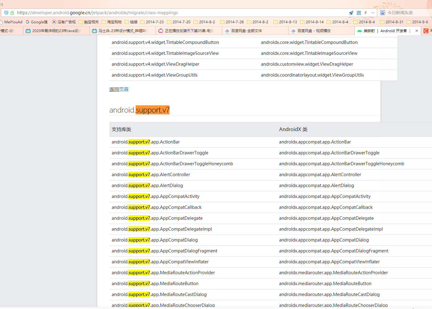
Task: Switch to the 马士兵-23种设计模式 tab
Action: (x=123, y=31)
